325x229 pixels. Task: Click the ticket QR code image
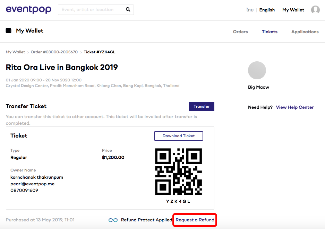tap(179, 171)
